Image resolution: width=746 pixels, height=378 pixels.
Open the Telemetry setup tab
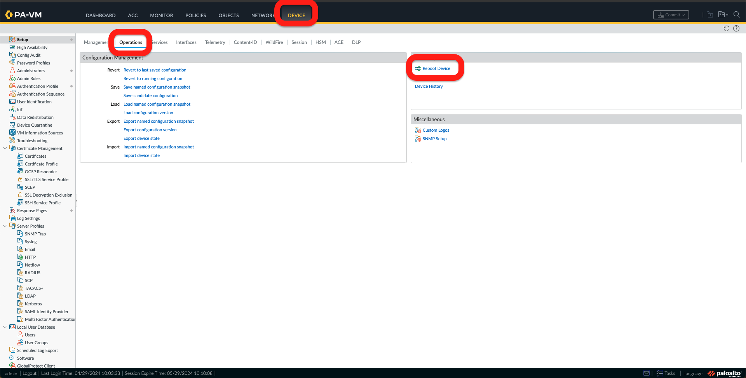click(x=215, y=42)
